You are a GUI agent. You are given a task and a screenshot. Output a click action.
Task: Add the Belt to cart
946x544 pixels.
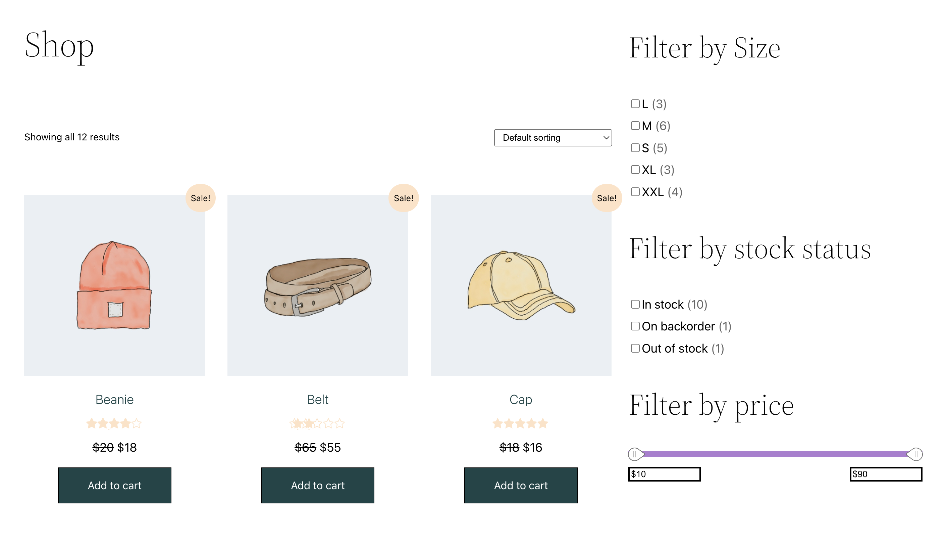click(318, 485)
